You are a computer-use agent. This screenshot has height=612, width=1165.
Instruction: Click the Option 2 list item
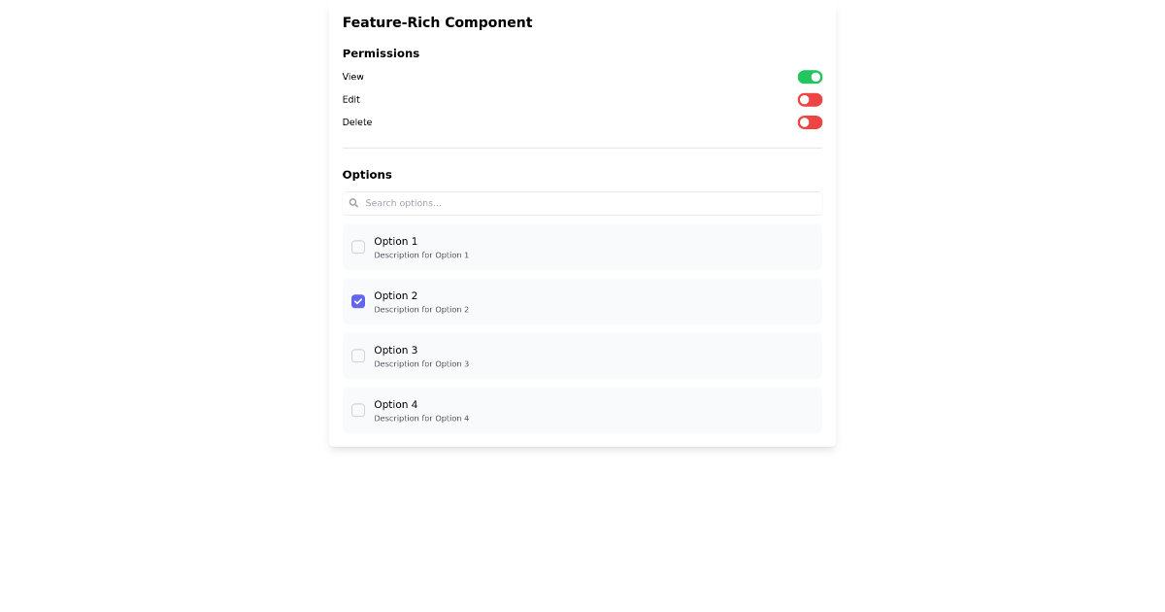click(582, 301)
